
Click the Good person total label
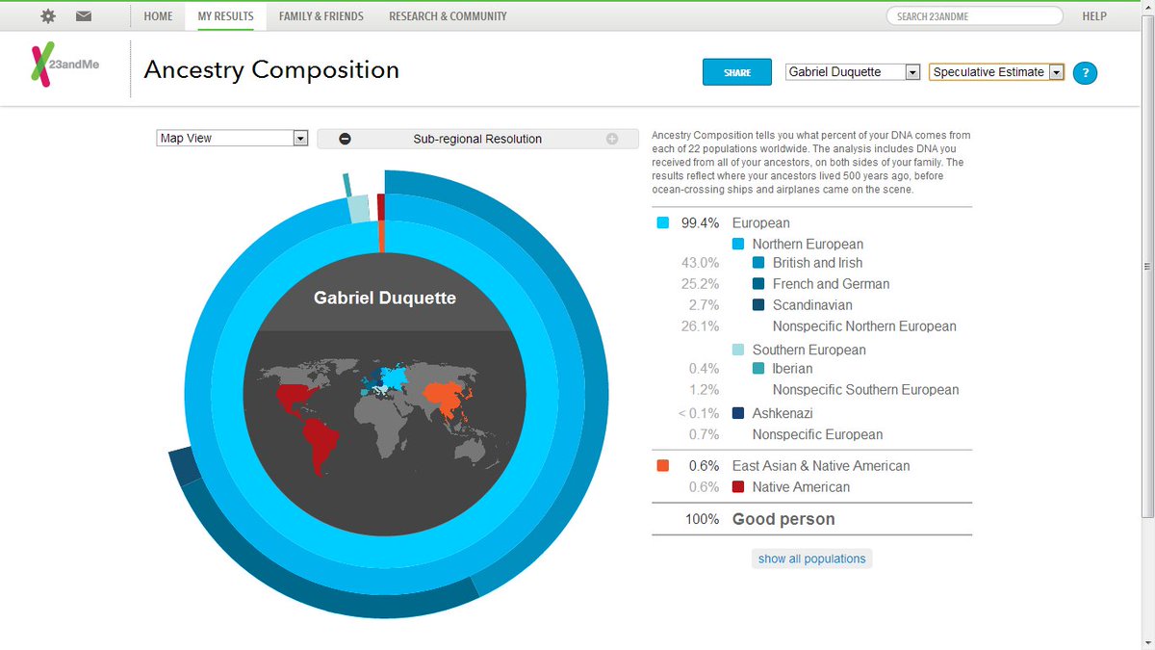783,519
